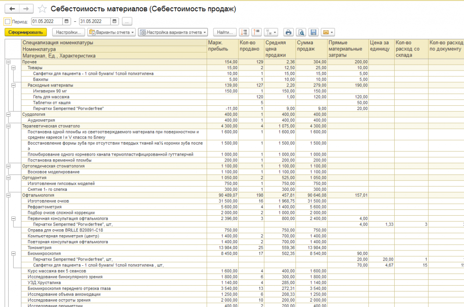Collapse the Расходные материалы subgroup
This screenshot has height=307, width=464.
[x=13, y=85]
